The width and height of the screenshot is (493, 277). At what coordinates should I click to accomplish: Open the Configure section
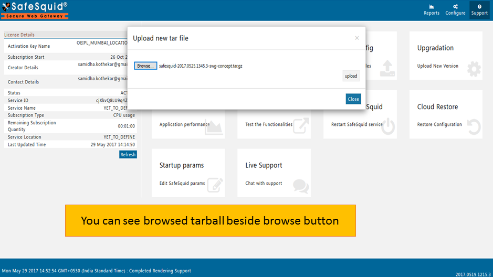pyautogui.click(x=455, y=10)
